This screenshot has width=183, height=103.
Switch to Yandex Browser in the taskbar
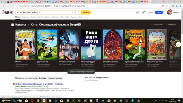coord(44,100)
